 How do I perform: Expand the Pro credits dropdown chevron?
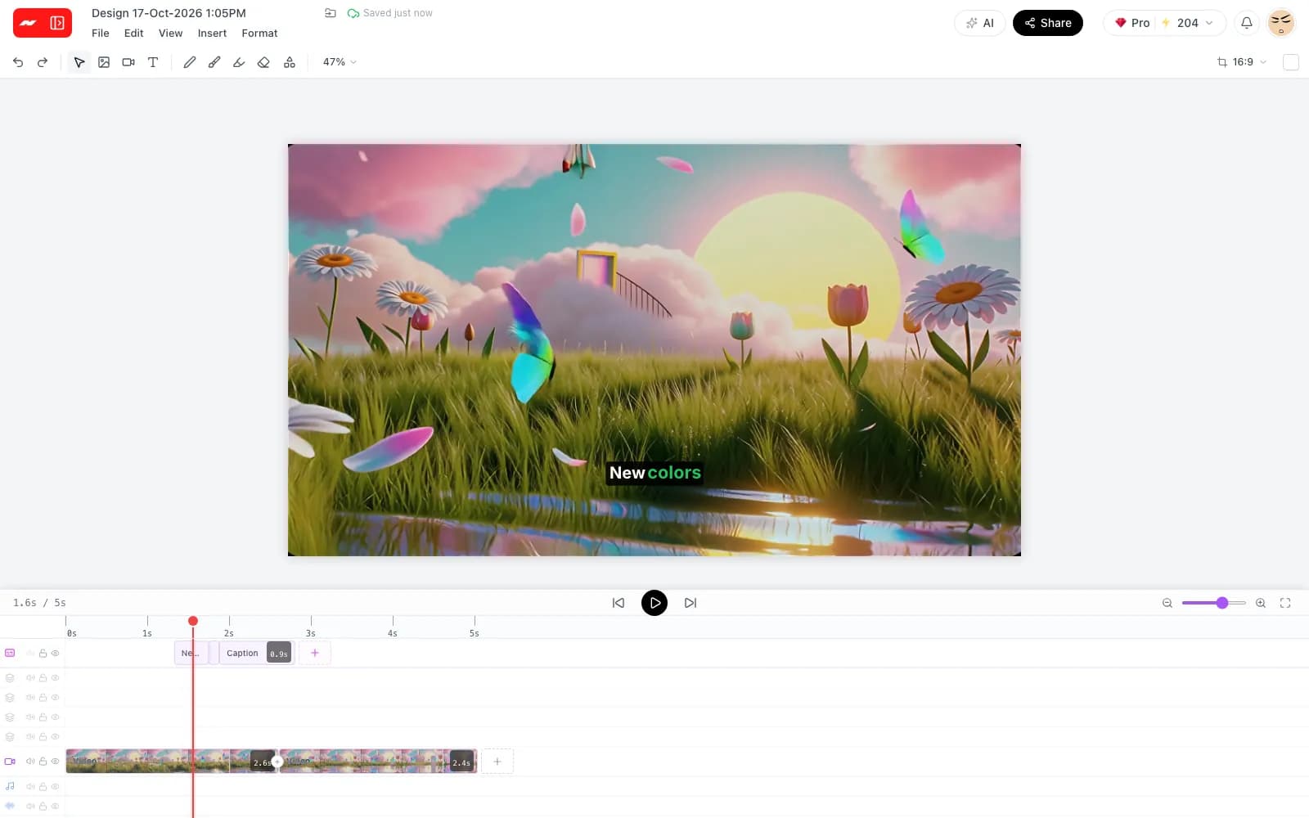click(x=1209, y=23)
